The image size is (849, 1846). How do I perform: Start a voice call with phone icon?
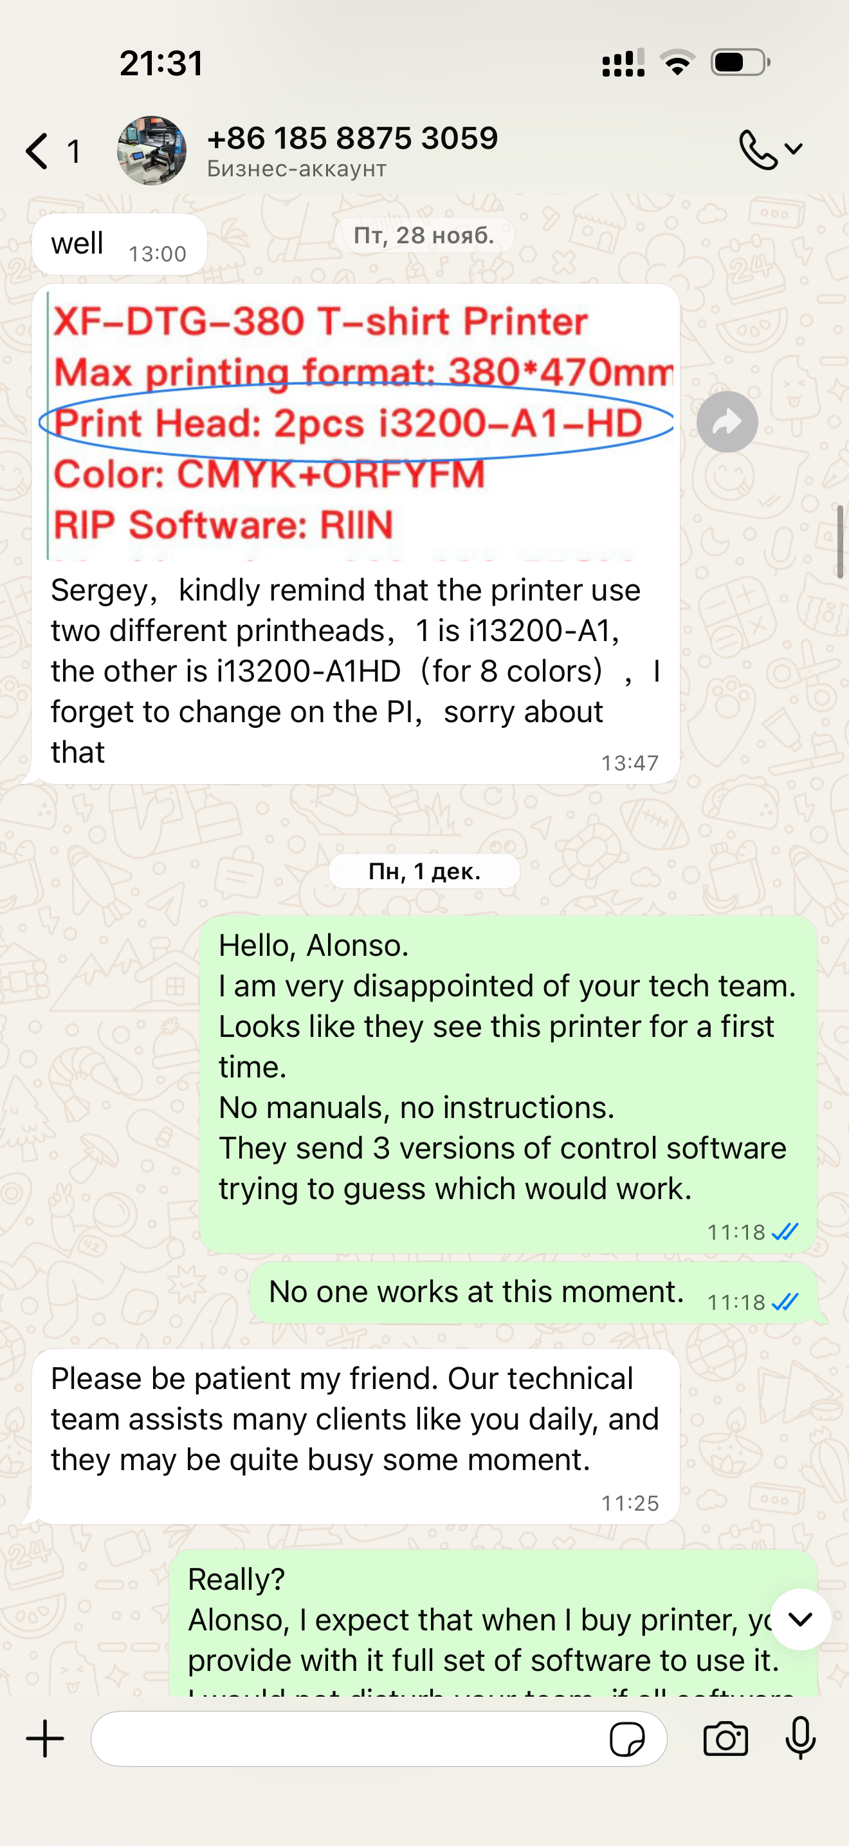pyautogui.click(x=758, y=149)
